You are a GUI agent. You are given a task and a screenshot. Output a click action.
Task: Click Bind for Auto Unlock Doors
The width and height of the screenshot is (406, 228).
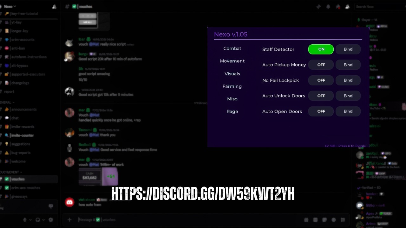[x=348, y=96]
